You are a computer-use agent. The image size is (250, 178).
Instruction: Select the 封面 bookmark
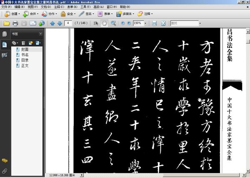coord(25,50)
